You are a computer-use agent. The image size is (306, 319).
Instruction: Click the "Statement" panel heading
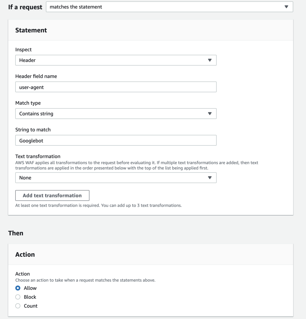click(x=31, y=30)
